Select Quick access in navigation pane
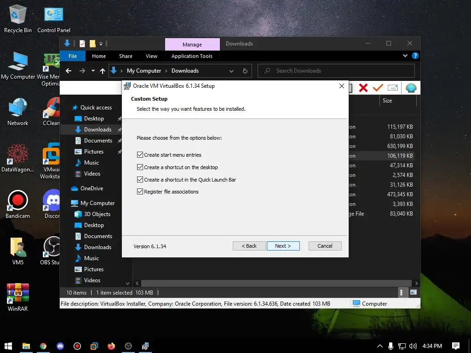This screenshot has height=353, width=471. pos(96,108)
